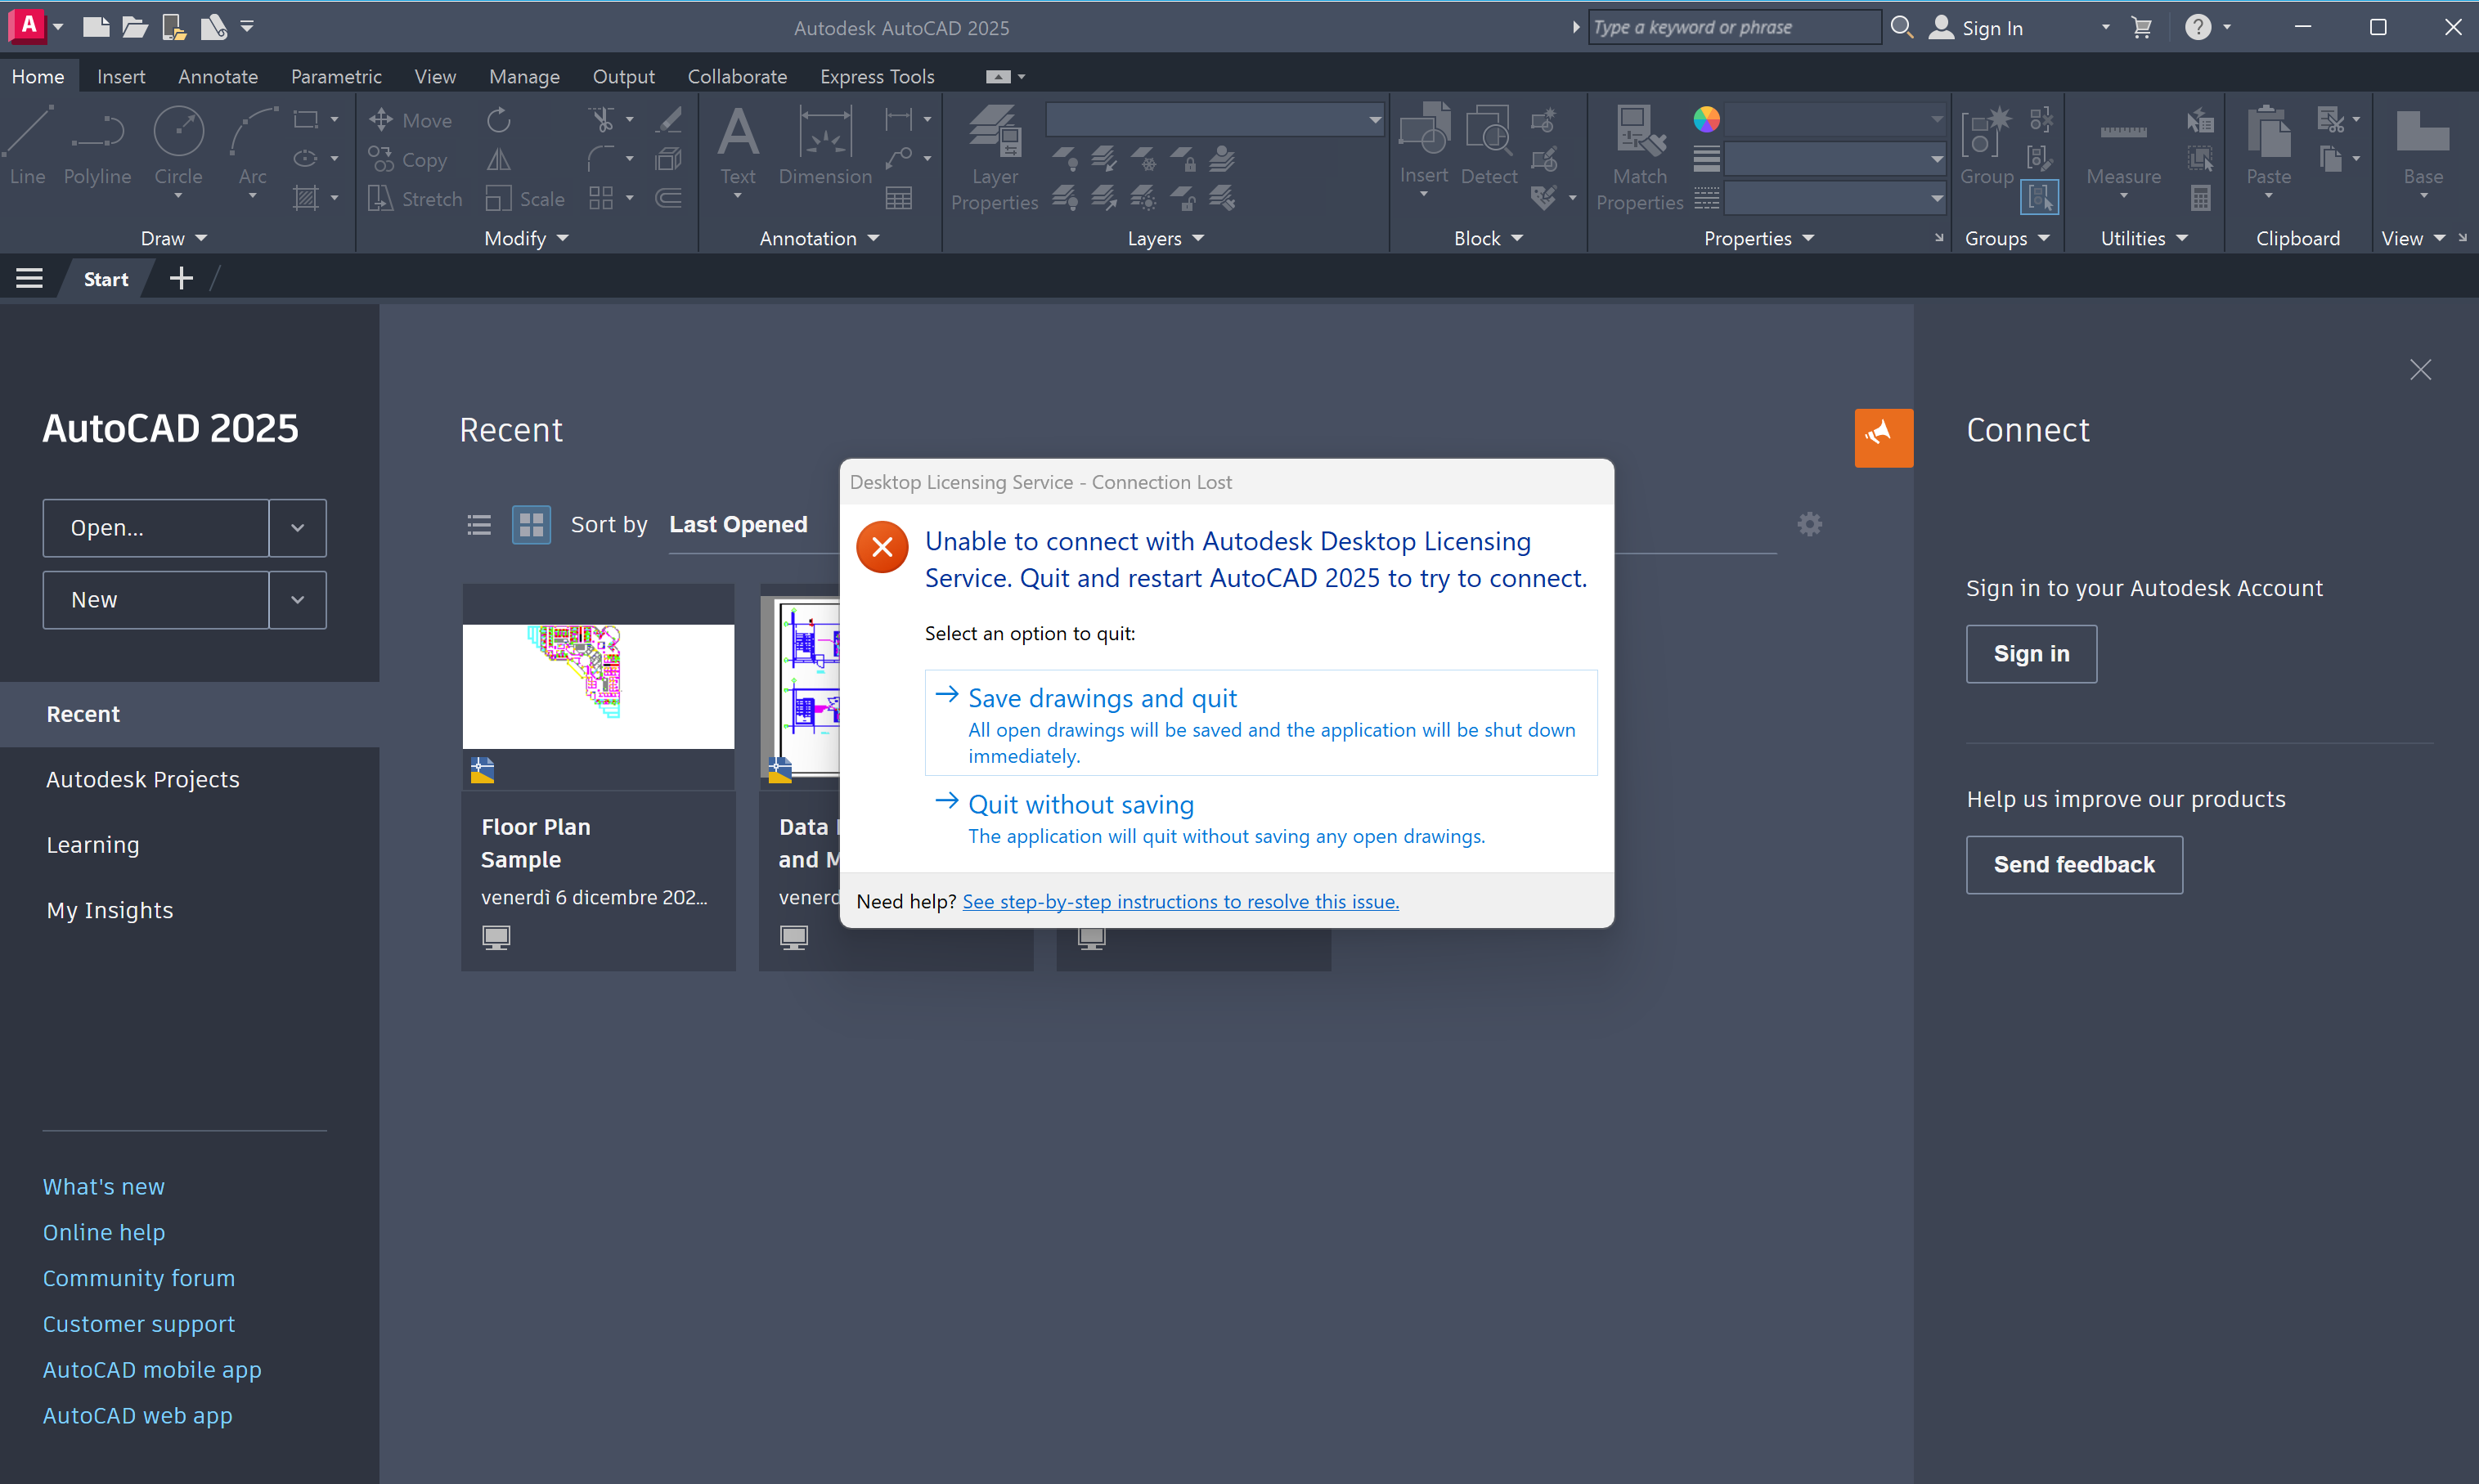
Task: Expand the Annotation panel
Action: pyautogui.click(x=819, y=238)
